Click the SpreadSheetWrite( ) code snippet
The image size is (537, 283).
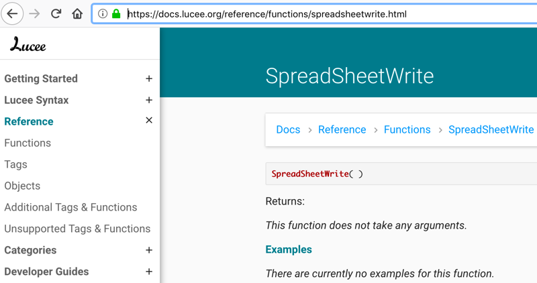(317, 174)
